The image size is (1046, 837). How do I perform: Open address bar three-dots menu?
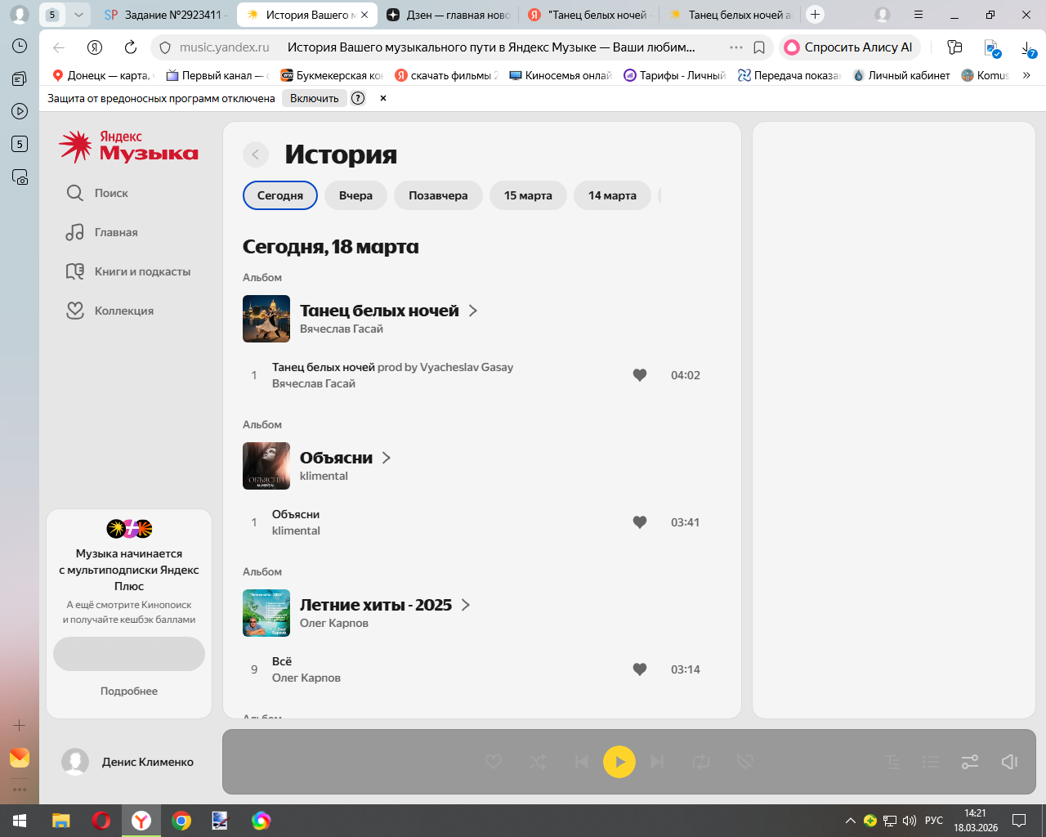(736, 47)
